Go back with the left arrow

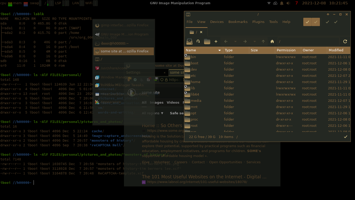226,41
